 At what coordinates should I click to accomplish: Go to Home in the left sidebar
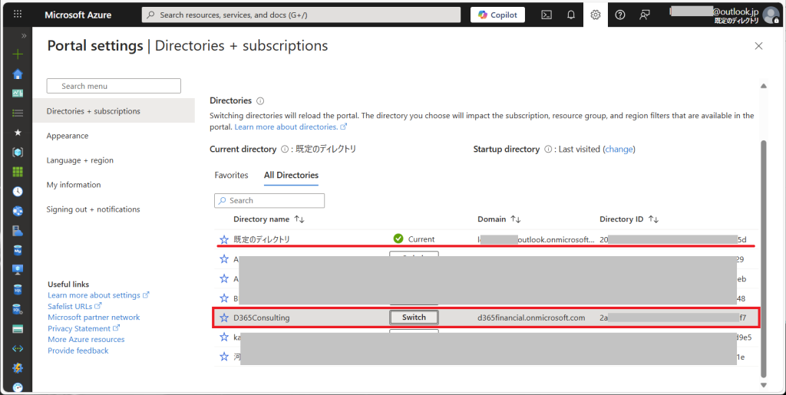(x=18, y=74)
